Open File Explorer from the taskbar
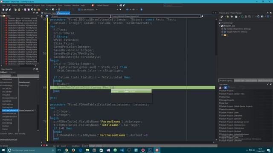This screenshot has height=153, width=273. pyautogui.click(x=87, y=150)
